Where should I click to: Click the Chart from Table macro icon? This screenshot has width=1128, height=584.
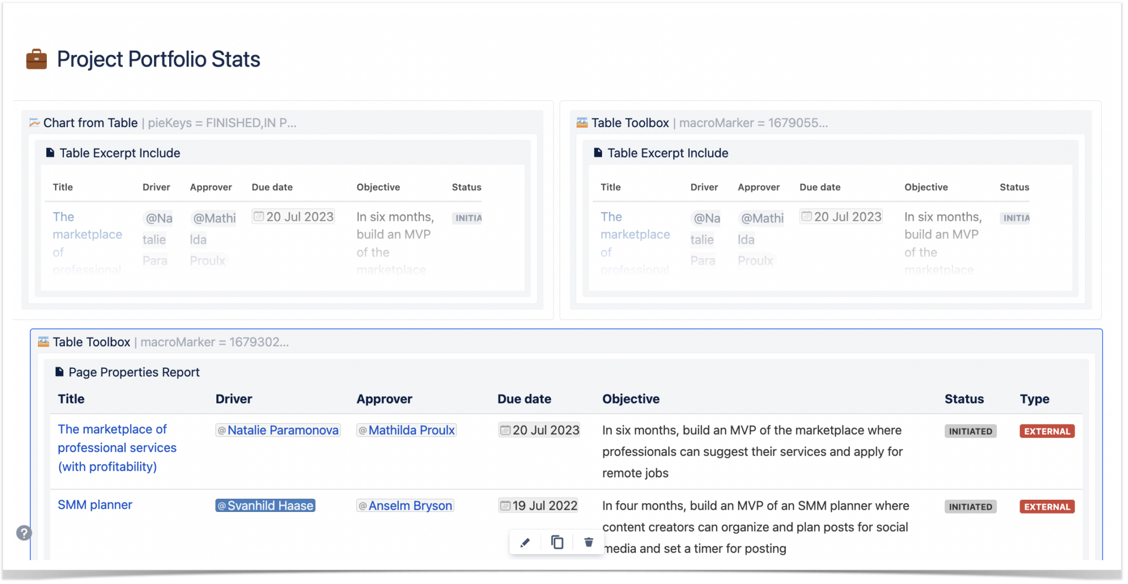(x=34, y=122)
